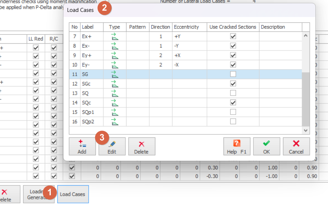Click the load type icon for SG row
This screenshot has height=208, width=328.
coord(115,74)
